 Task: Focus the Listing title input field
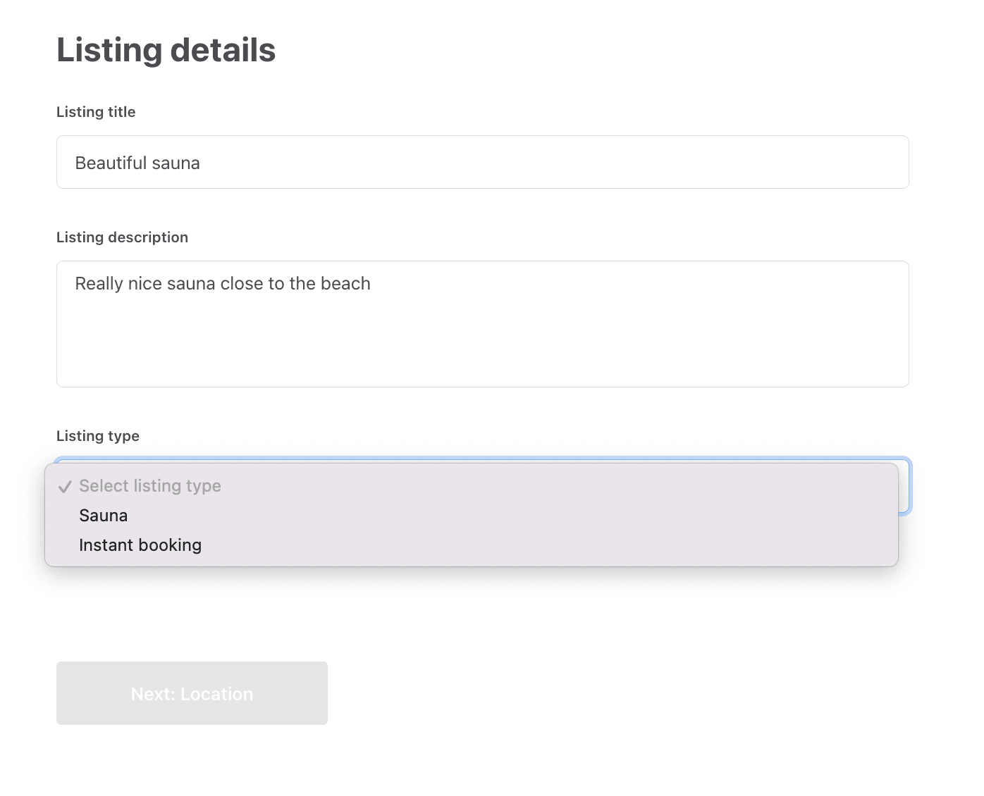click(482, 162)
